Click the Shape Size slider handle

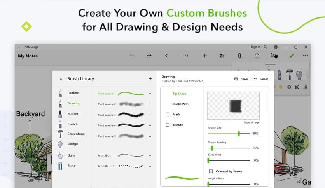[239, 134]
